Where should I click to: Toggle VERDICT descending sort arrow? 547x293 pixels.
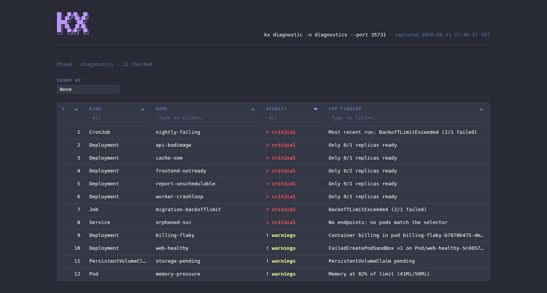(x=316, y=109)
